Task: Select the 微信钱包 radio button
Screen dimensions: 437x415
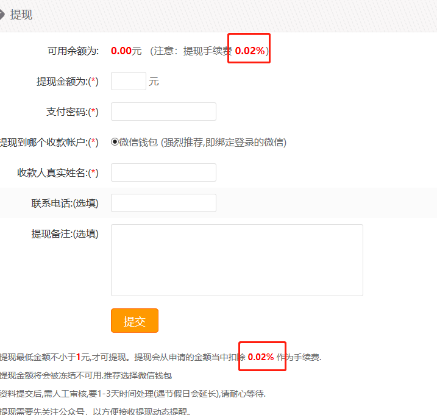Action: pyautogui.click(x=115, y=142)
